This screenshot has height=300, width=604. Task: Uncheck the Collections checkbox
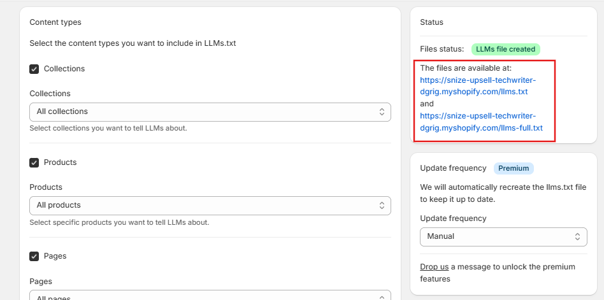pyautogui.click(x=34, y=69)
